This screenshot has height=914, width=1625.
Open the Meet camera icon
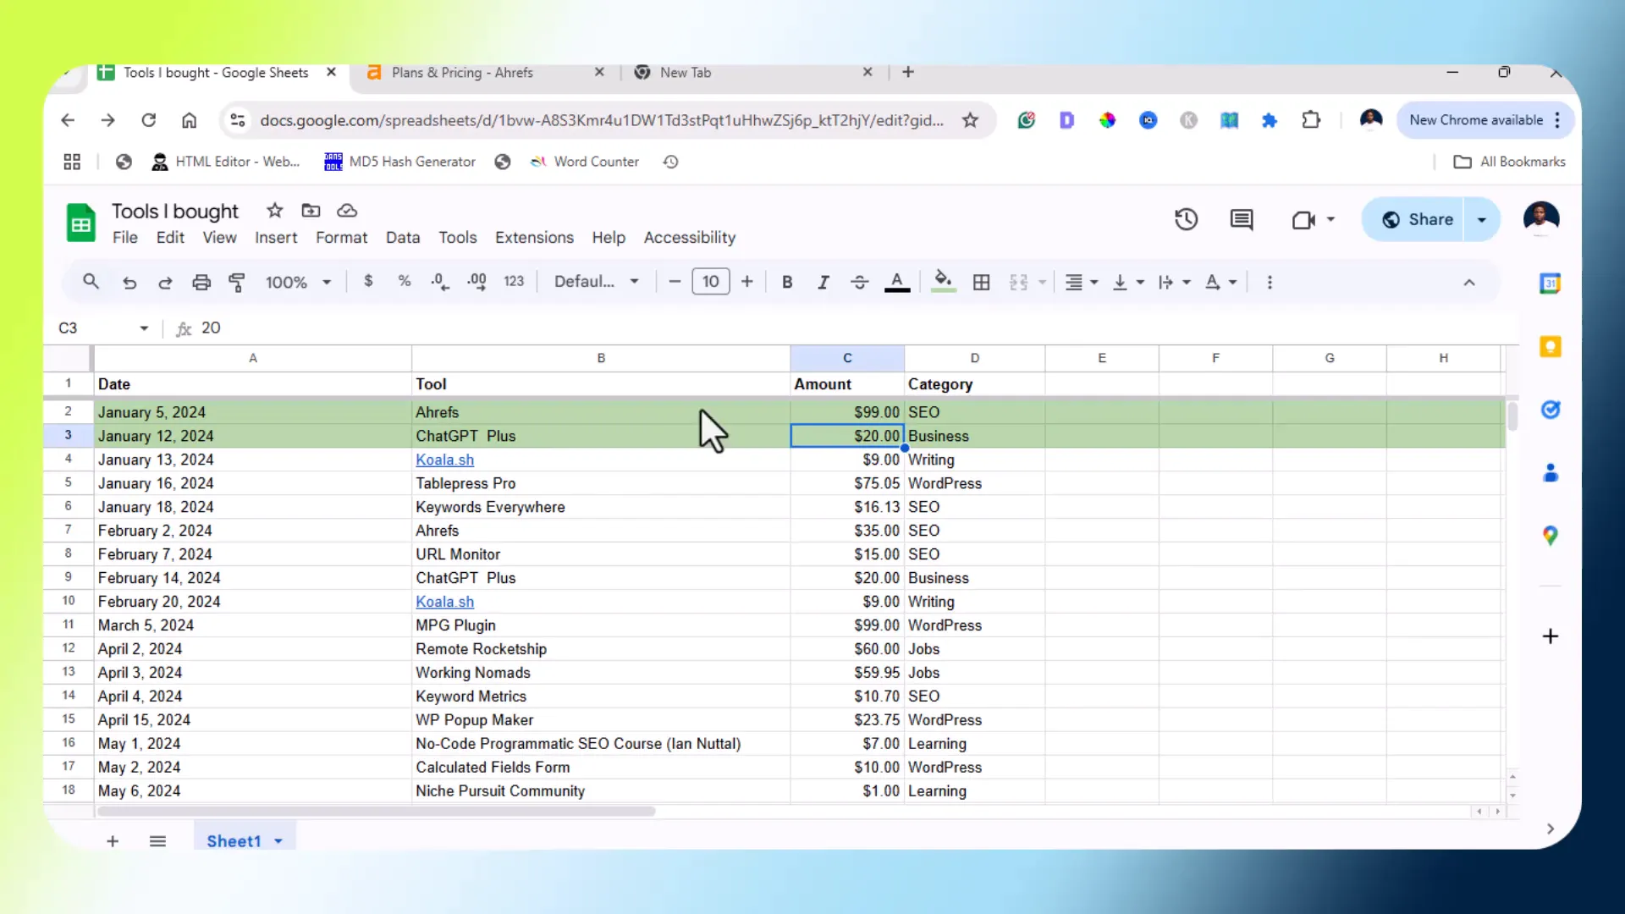click(x=1303, y=220)
